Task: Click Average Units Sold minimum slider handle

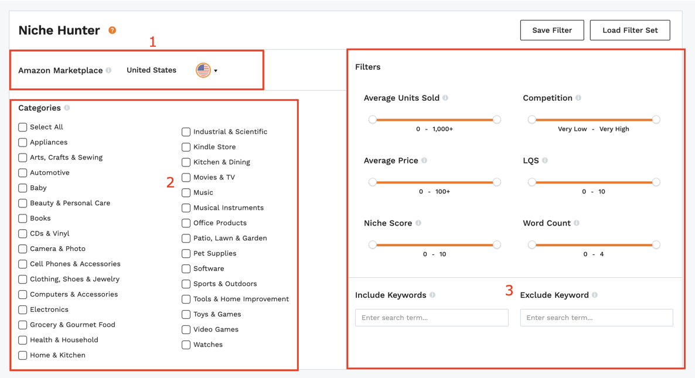Action: (x=372, y=119)
